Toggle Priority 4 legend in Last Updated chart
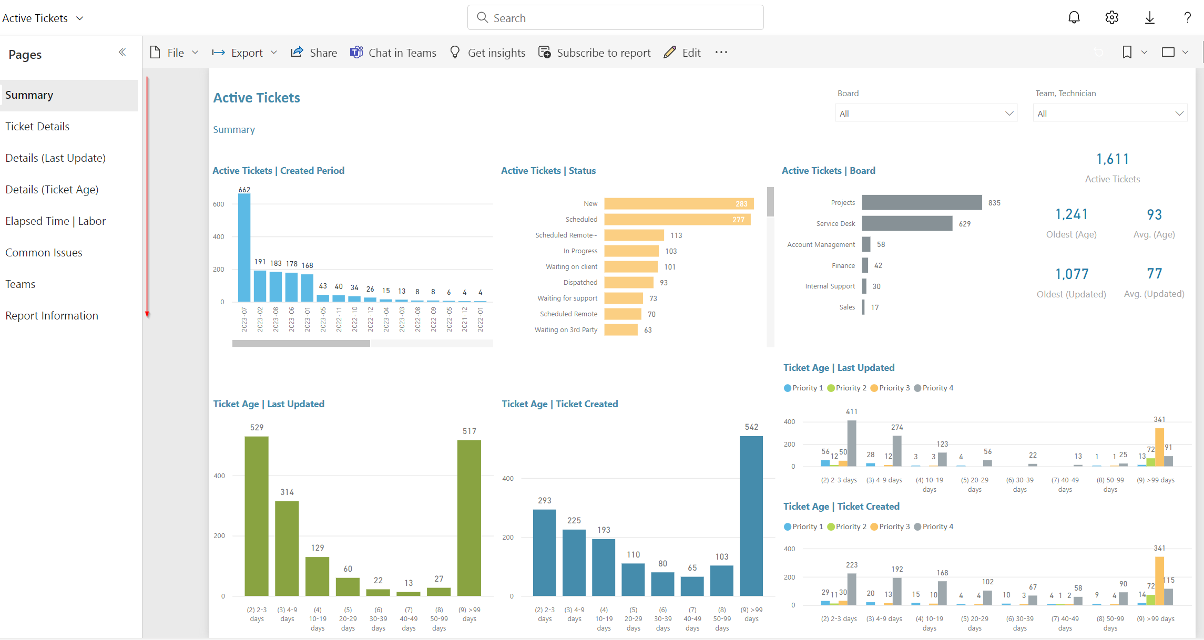1204x640 pixels. tap(933, 388)
